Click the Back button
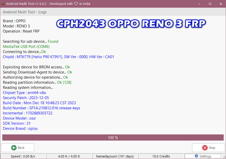The height and width of the screenshot is (159, 226). 17,148
